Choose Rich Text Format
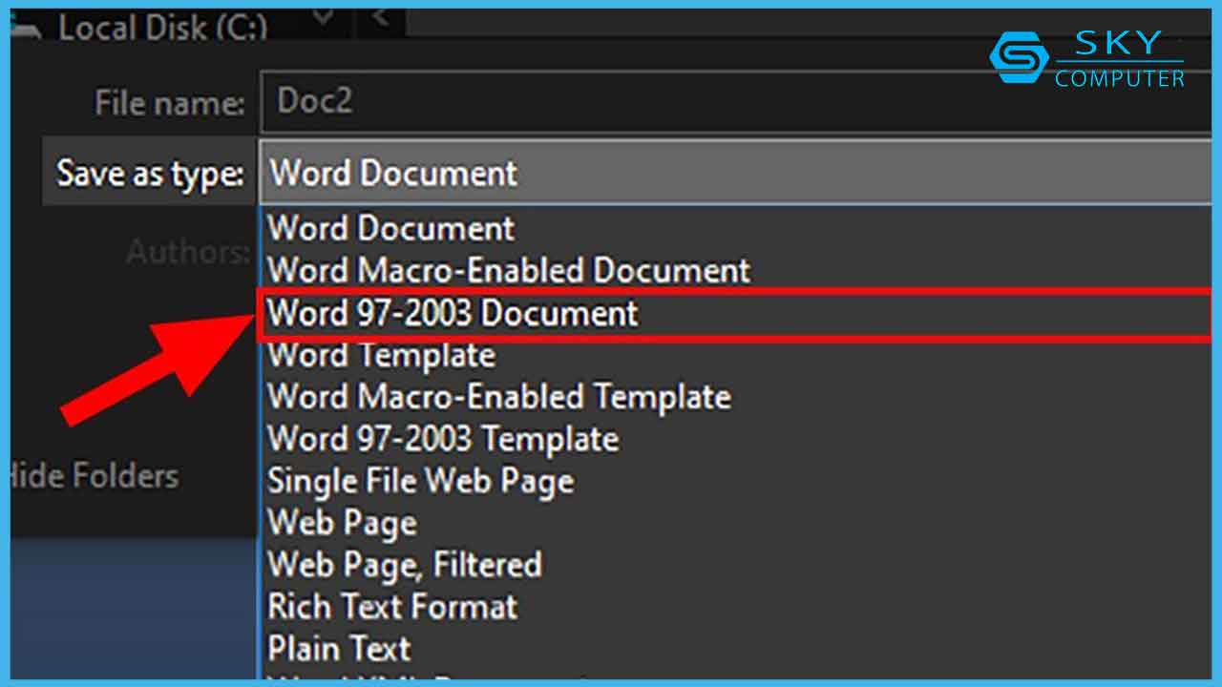The height and width of the screenshot is (687, 1222). pos(735,606)
